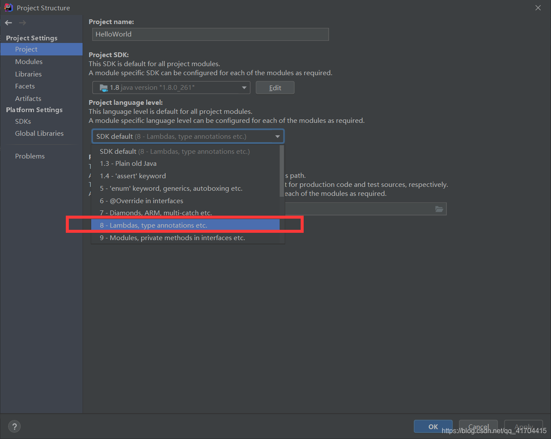Open the Facets settings page
Image resolution: width=551 pixels, height=439 pixels.
coord(41,86)
